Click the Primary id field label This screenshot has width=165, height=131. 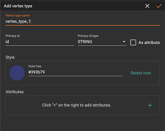(13, 36)
